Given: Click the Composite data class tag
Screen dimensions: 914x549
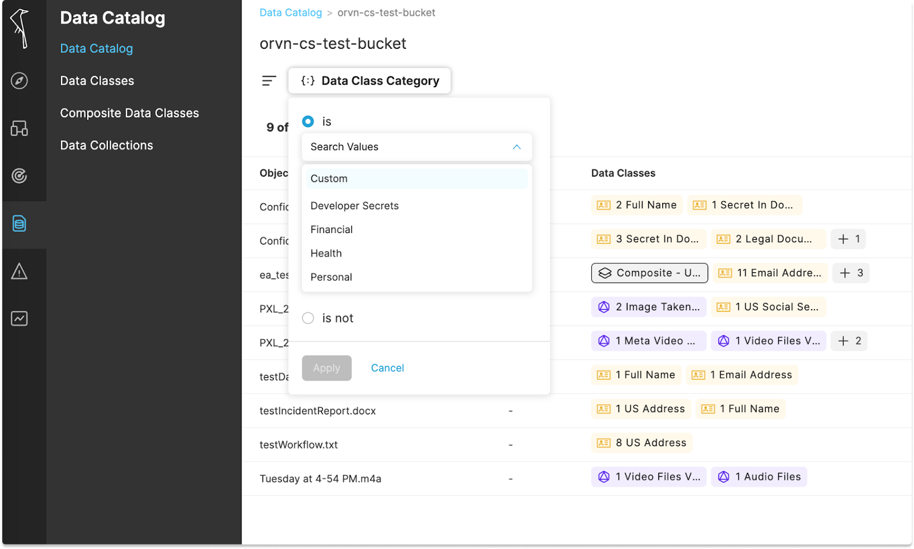Looking at the screenshot, I should point(650,273).
